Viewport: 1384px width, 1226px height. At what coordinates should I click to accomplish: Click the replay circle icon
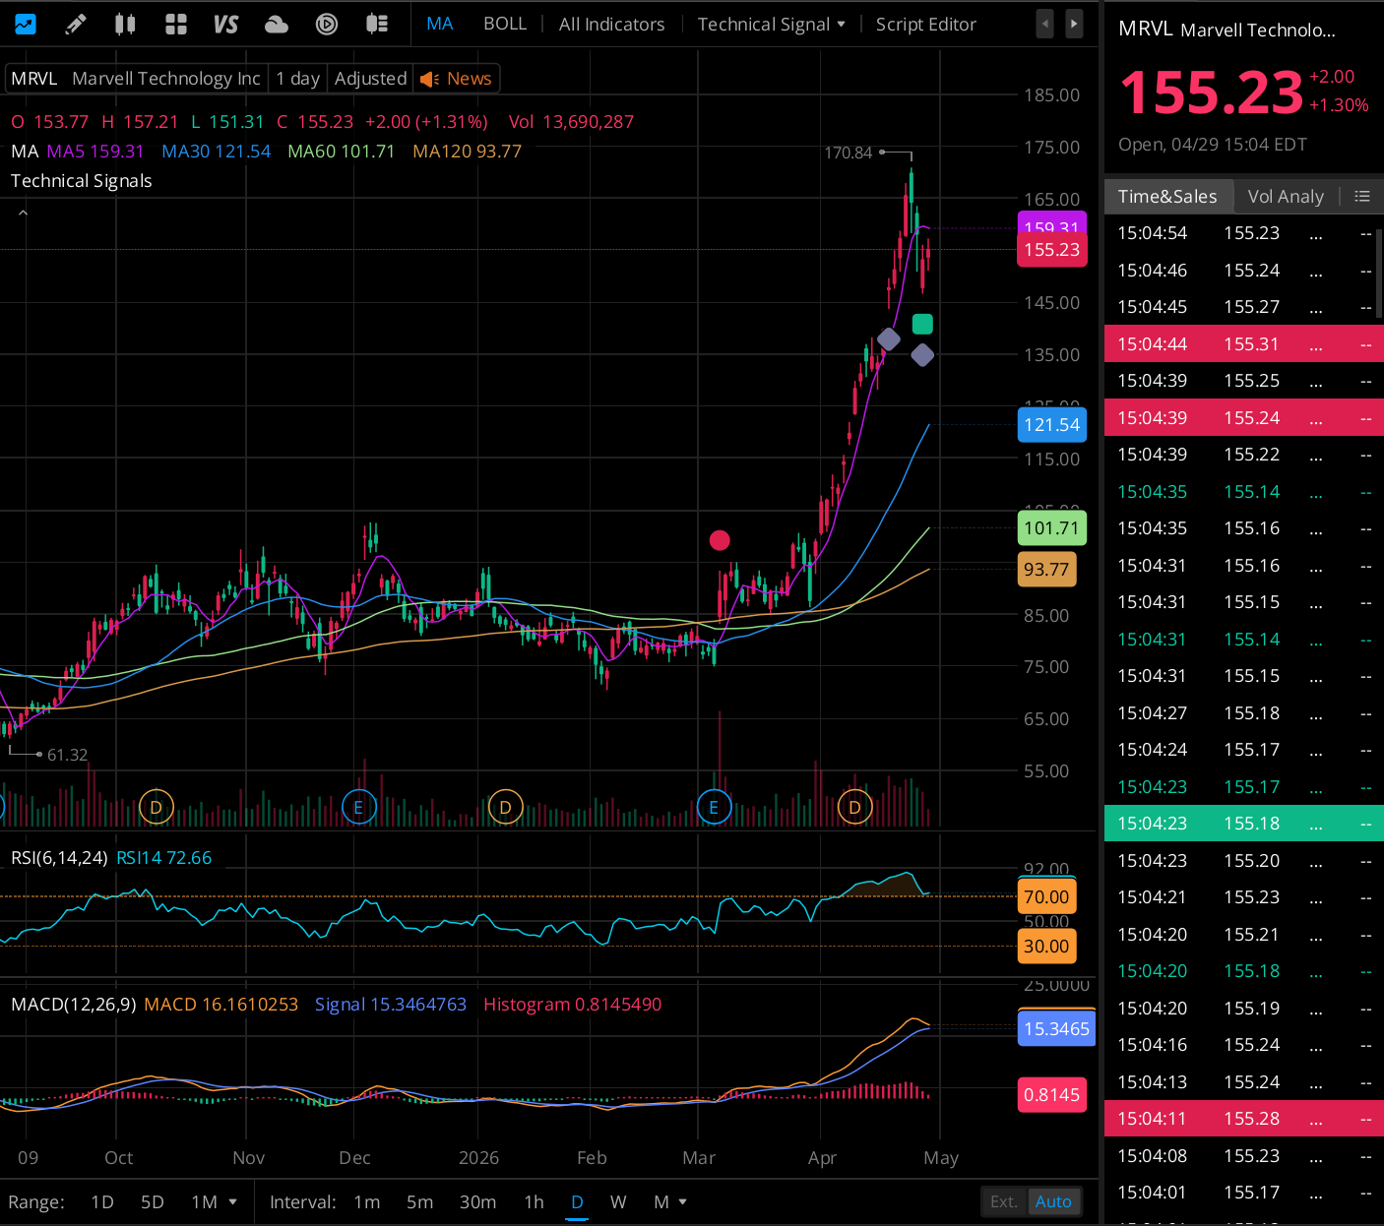327,24
